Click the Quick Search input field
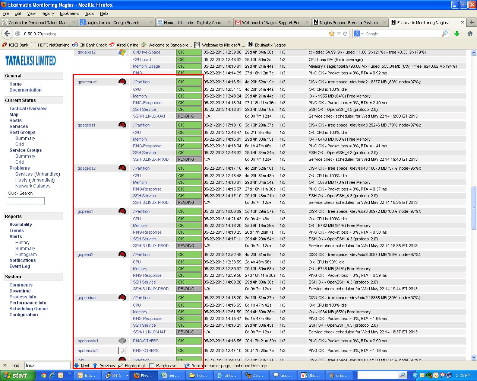The image size is (477, 381). point(26,201)
